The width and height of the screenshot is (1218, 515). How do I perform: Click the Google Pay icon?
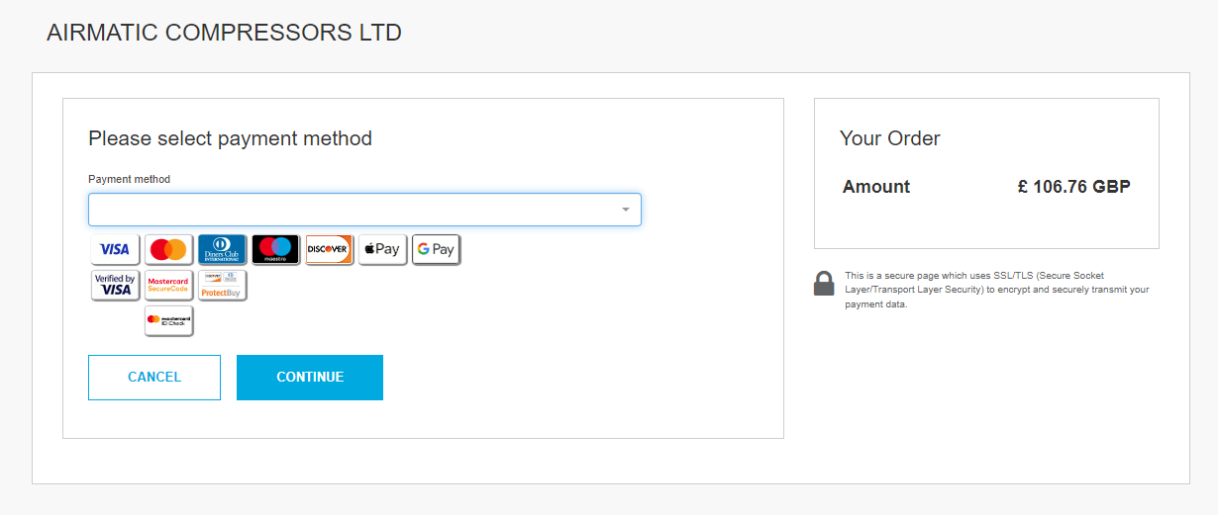point(436,249)
